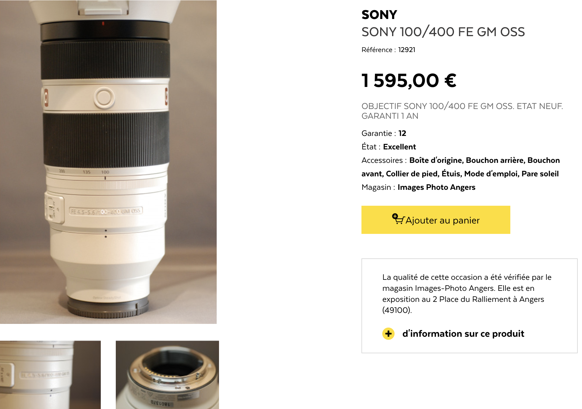Click the Magasin label
Screen dimensions: 582x409
[x=376, y=187]
